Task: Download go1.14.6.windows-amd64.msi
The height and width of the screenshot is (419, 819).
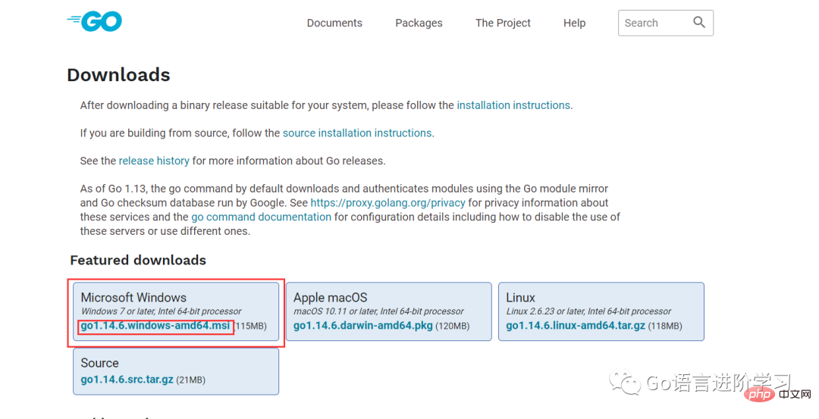Action: click(x=155, y=326)
